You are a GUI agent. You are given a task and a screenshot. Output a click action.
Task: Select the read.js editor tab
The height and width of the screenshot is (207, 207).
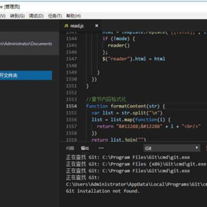pyautogui.click(x=80, y=26)
